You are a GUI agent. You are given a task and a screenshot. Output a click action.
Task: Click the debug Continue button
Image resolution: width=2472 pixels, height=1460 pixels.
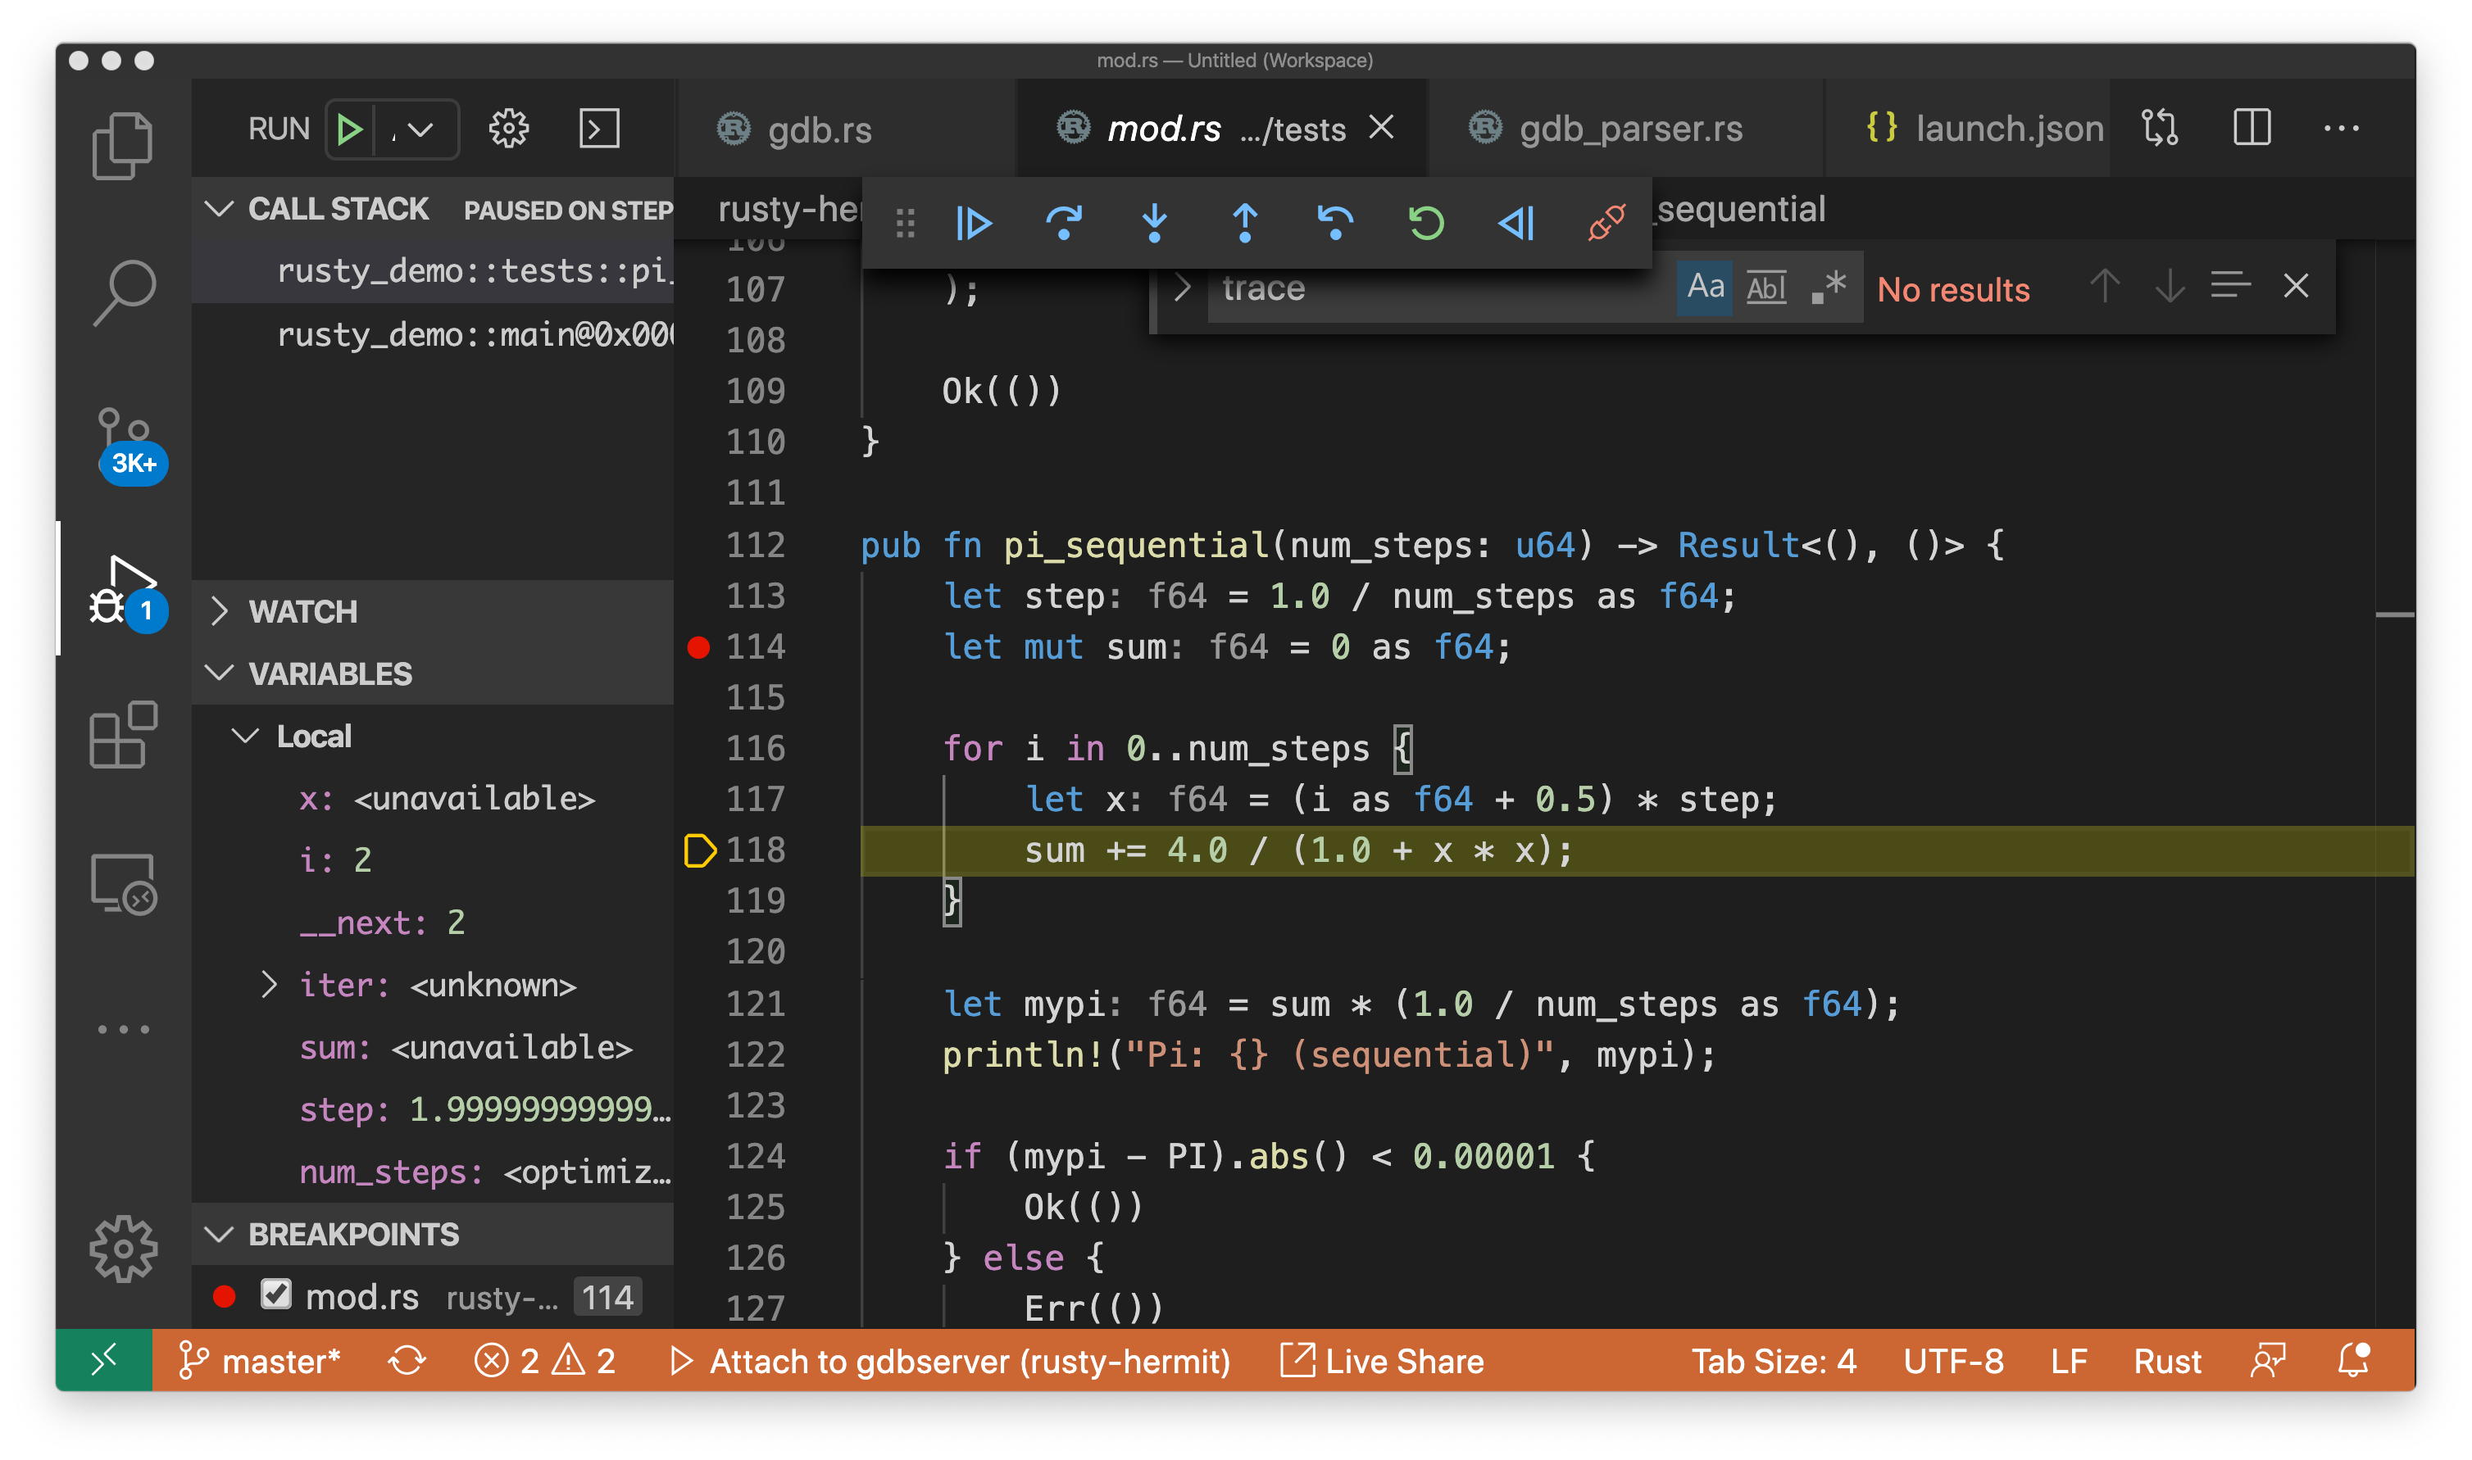973,224
